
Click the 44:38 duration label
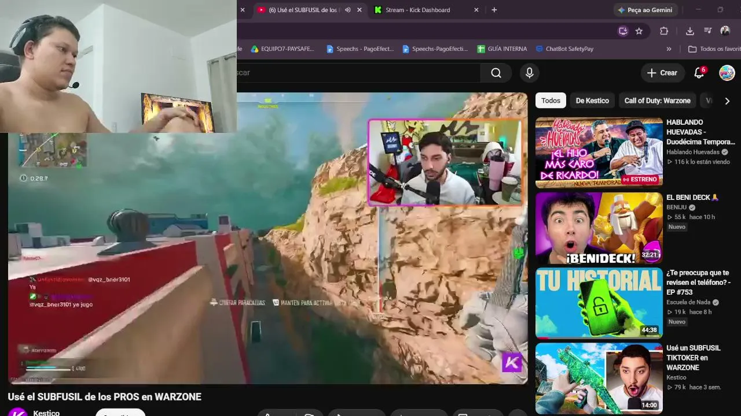pyautogui.click(x=650, y=330)
